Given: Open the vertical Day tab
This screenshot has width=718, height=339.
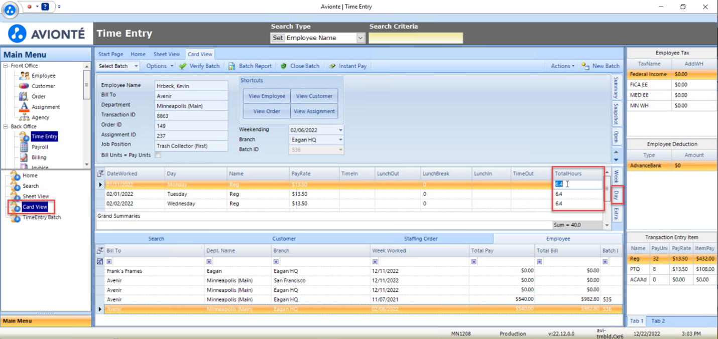Looking at the screenshot, I should coord(617,195).
